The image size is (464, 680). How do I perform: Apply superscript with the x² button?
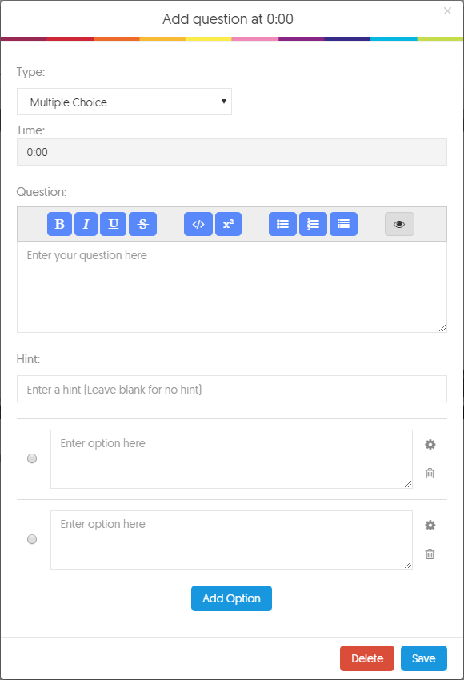click(229, 224)
